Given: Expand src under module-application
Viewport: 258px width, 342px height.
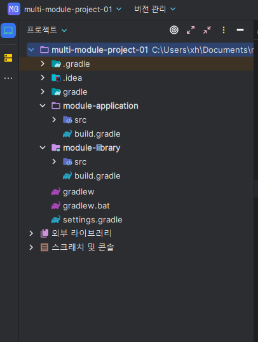Looking at the screenshot, I should tap(54, 120).
